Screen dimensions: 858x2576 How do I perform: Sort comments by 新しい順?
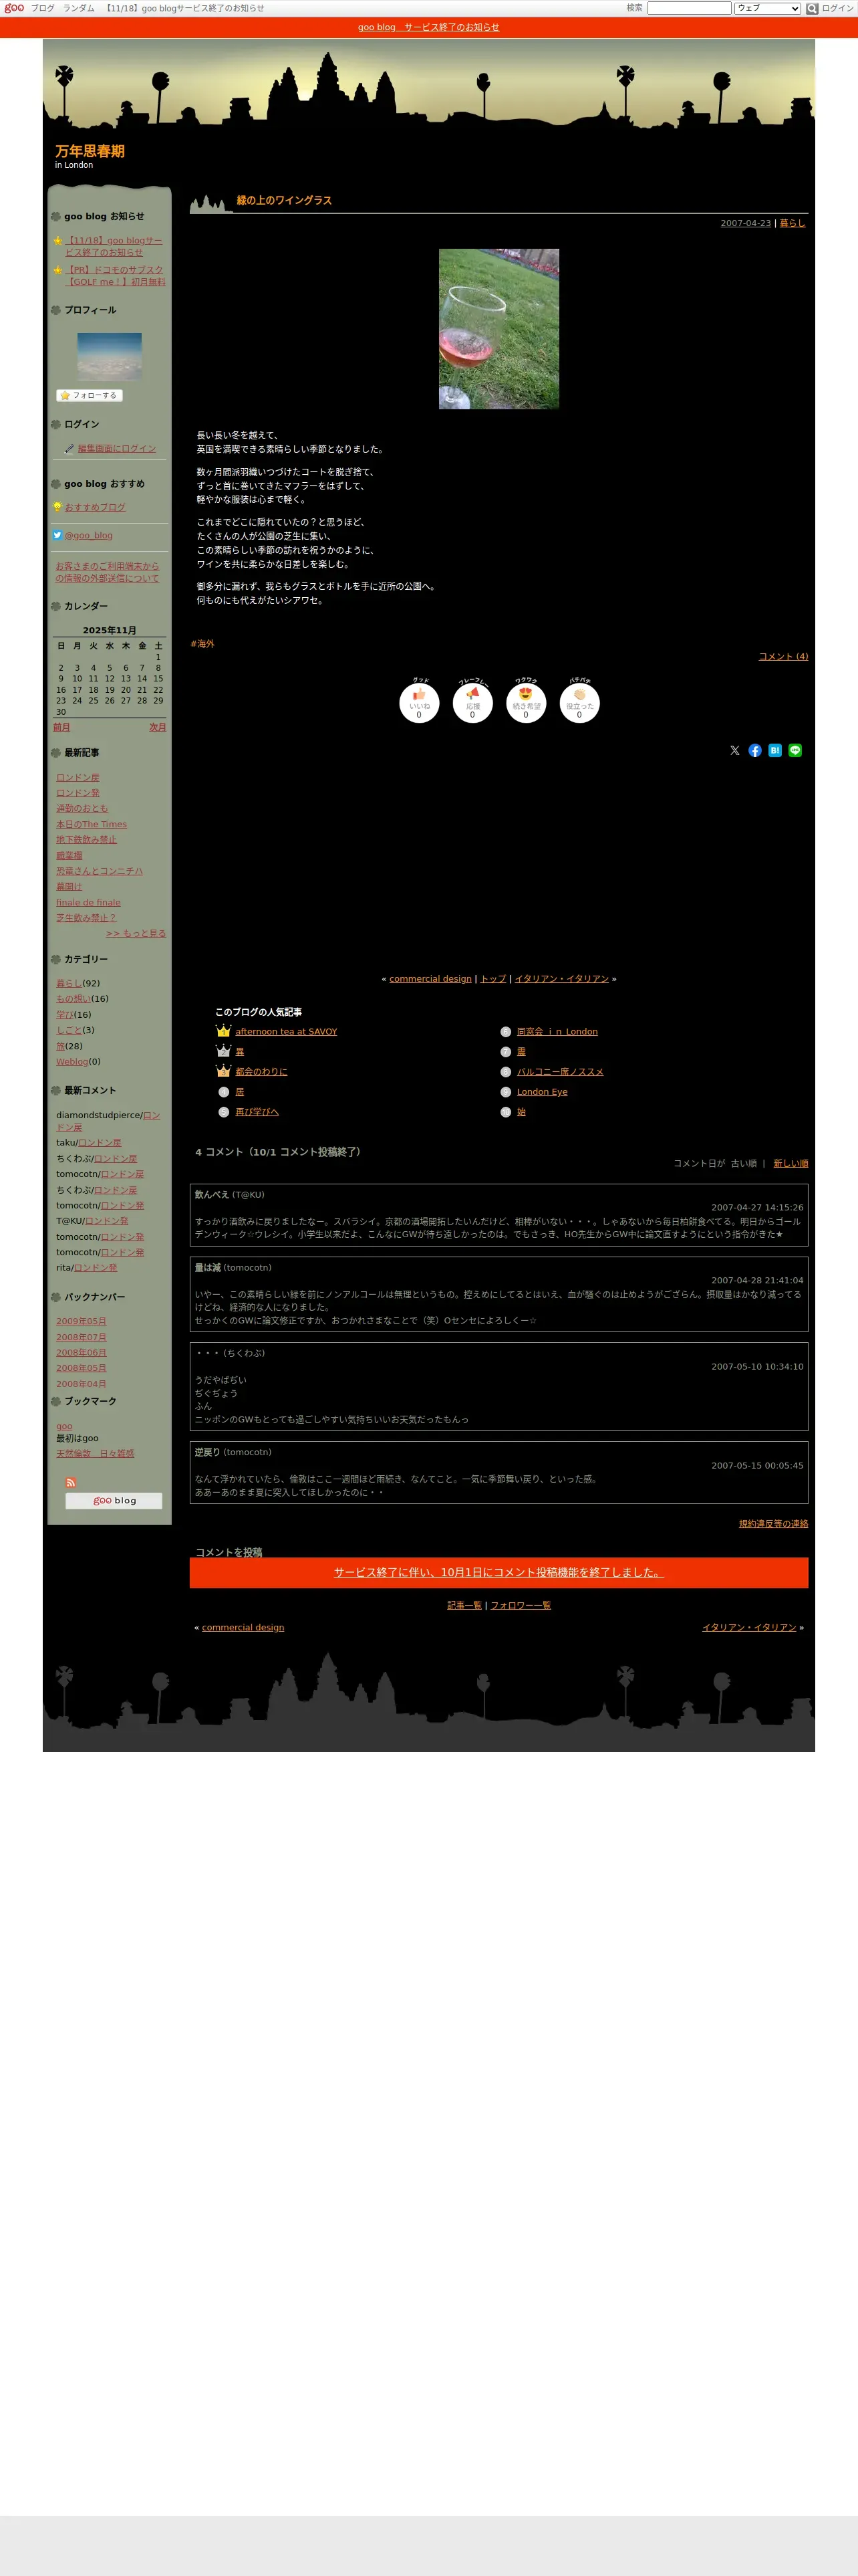click(x=791, y=1163)
